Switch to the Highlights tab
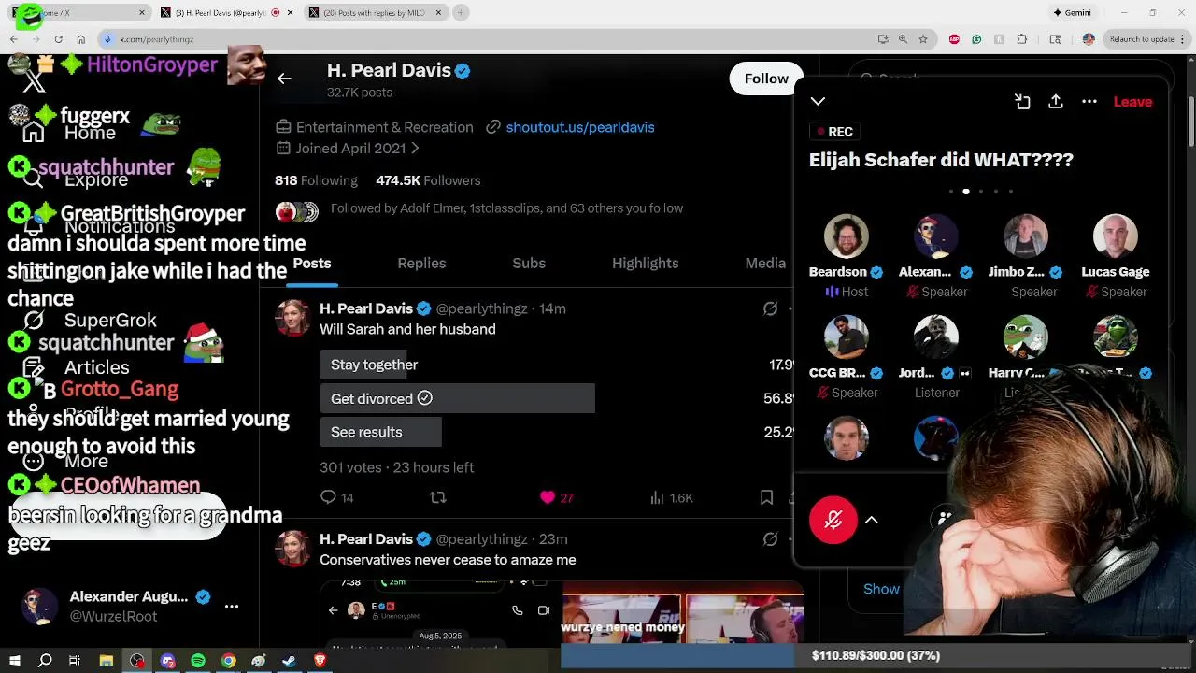Image resolution: width=1196 pixels, height=673 pixels. tap(645, 264)
